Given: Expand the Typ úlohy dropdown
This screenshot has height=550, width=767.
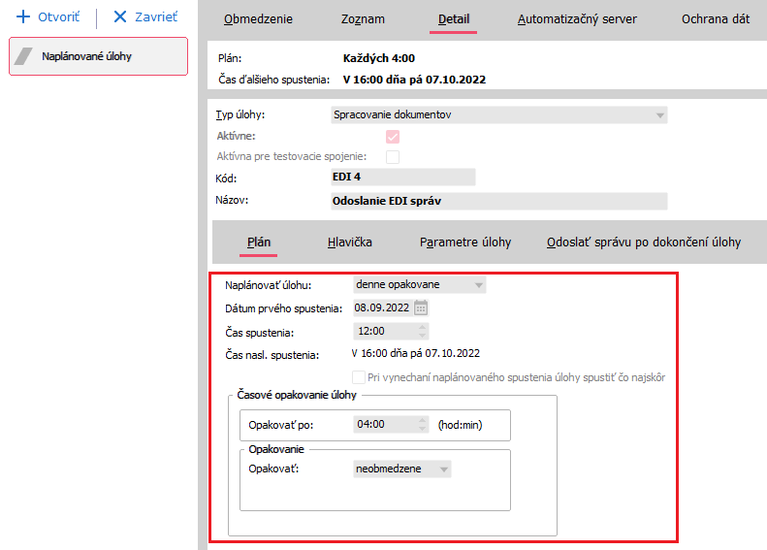Looking at the screenshot, I should (x=660, y=115).
